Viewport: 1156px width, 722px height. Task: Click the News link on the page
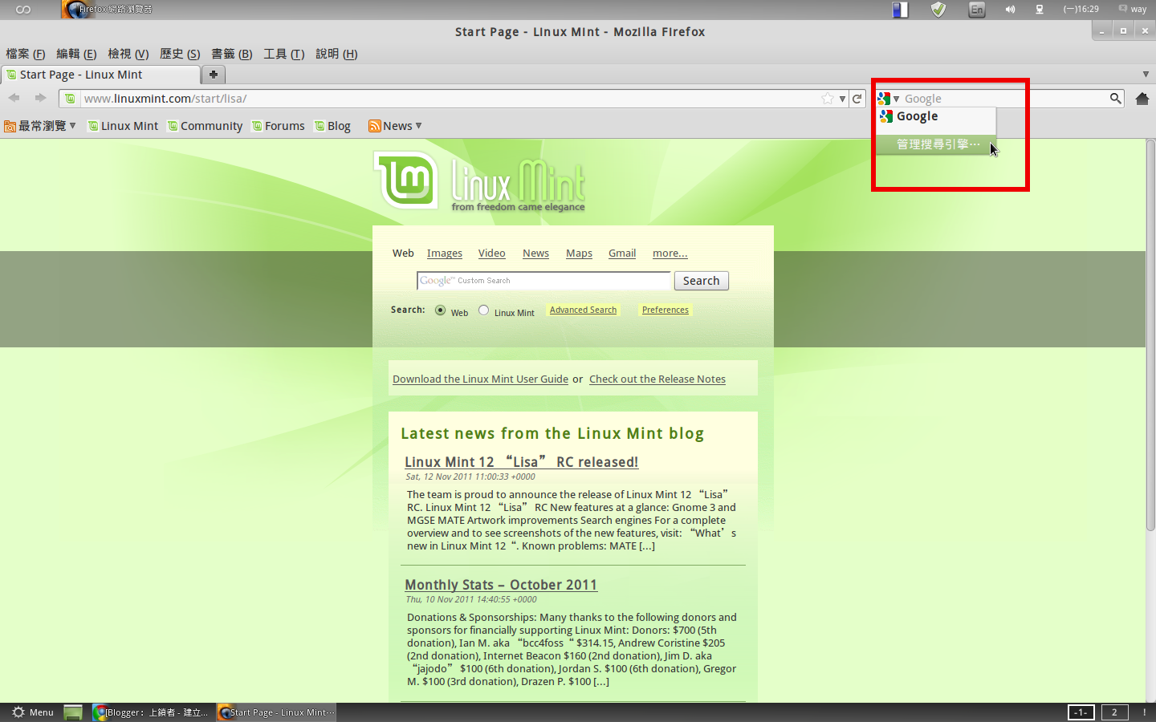(x=536, y=253)
